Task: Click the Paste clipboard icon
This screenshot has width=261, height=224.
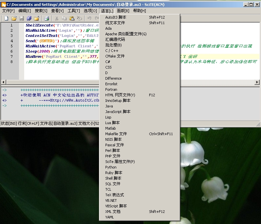Action: (72, 18)
